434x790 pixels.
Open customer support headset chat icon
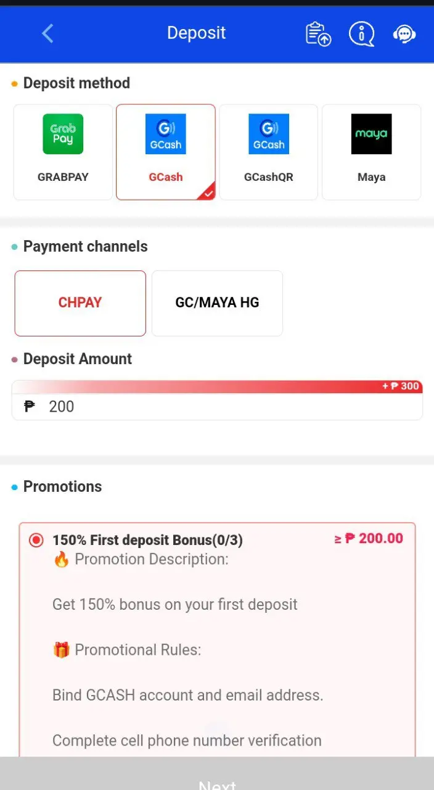pyautogui.click(x=404, y=34)
